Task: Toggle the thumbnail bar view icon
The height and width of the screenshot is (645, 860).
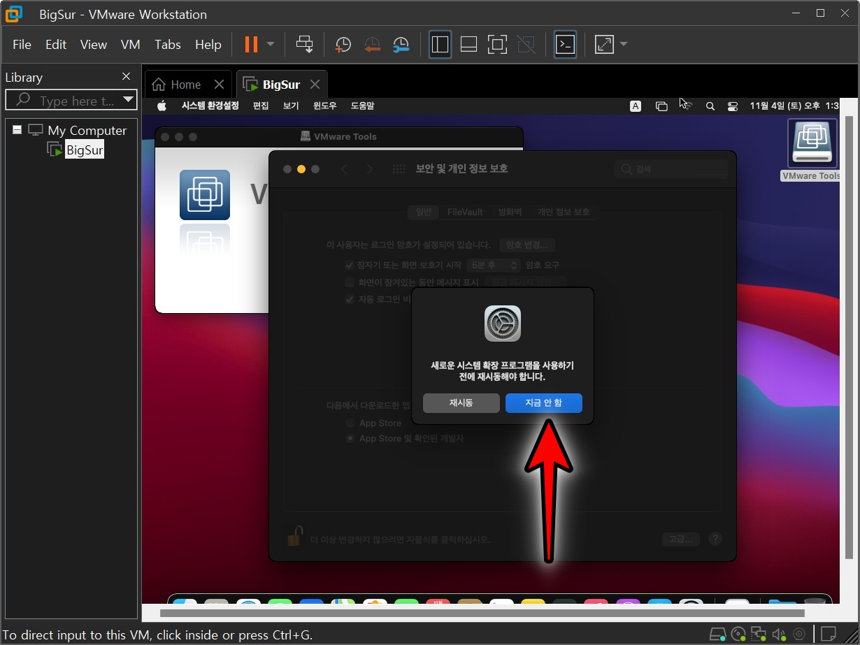Action: [x=468, y=45]
